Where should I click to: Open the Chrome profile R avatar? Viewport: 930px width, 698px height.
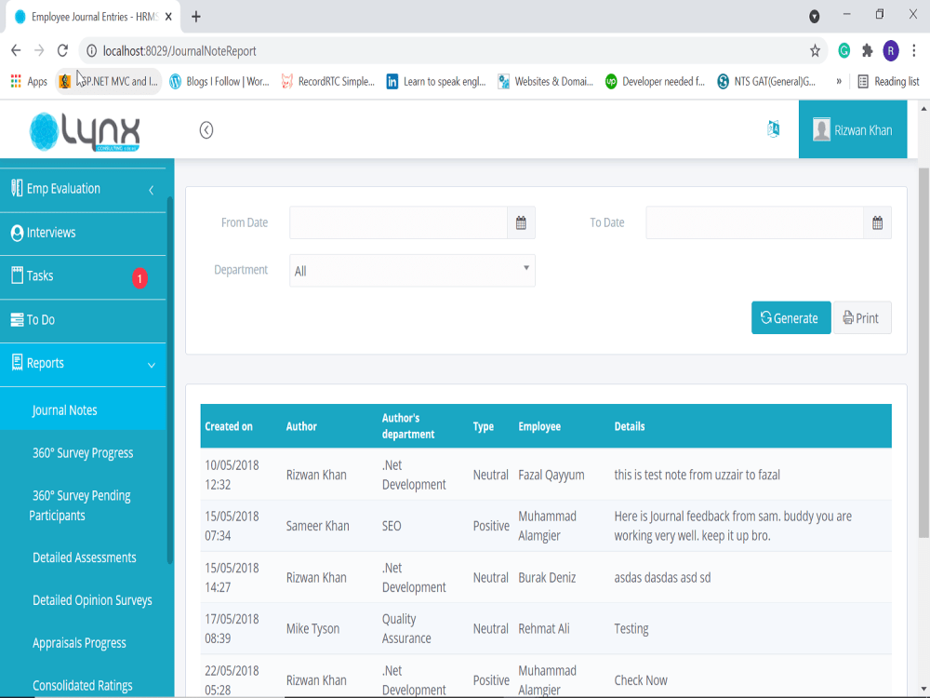coord(890,50)
